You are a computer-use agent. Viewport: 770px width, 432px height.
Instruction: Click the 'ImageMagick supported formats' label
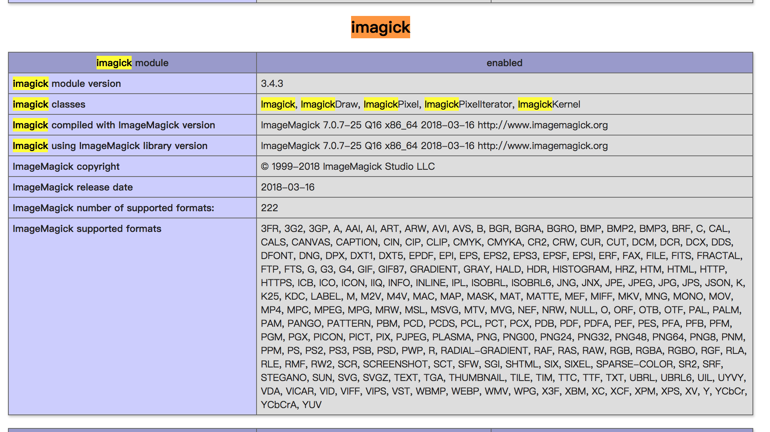click(x=87, y=229)
